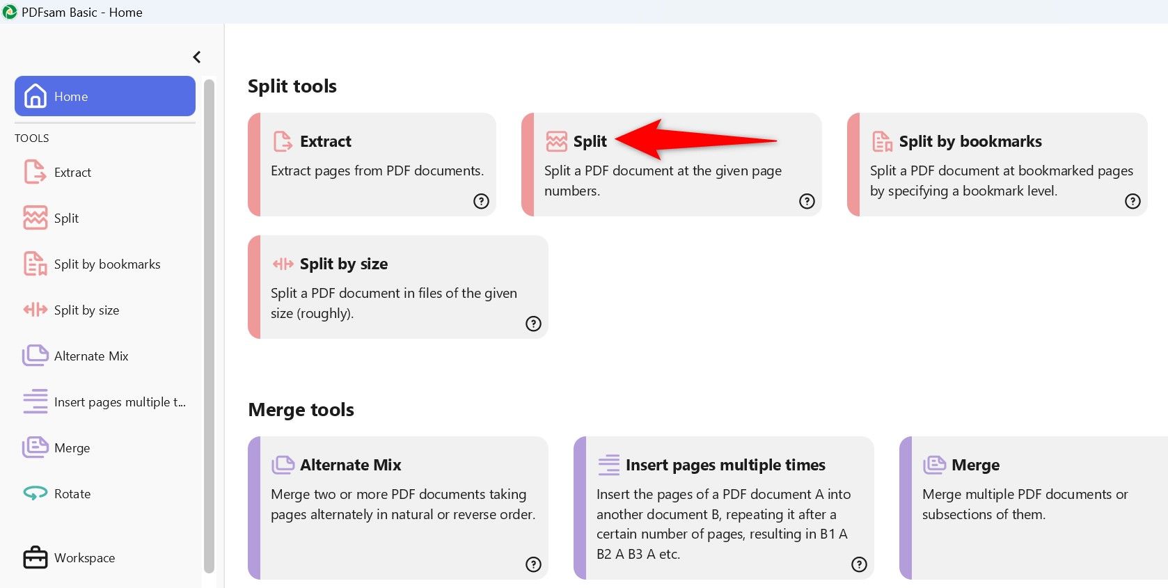
Task: Click "B2 A B3 A etc." text
Action: click(638, 554)
